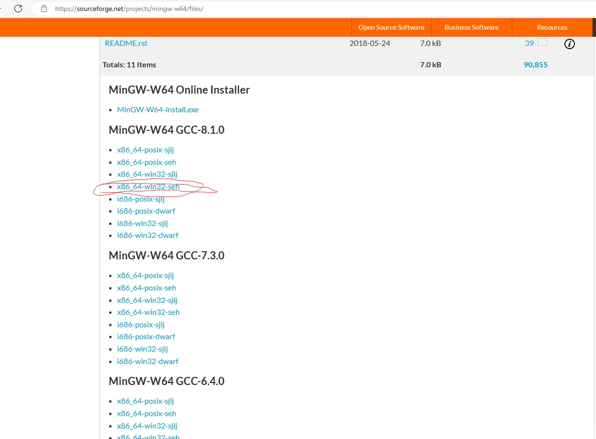596x439 pixels.
Task: Open the Business Software menu
Action: pos(472,27)
